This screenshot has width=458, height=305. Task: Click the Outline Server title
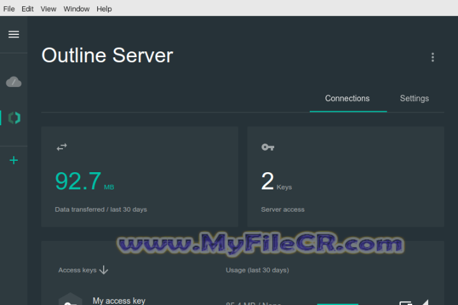(x=108, y=55)
